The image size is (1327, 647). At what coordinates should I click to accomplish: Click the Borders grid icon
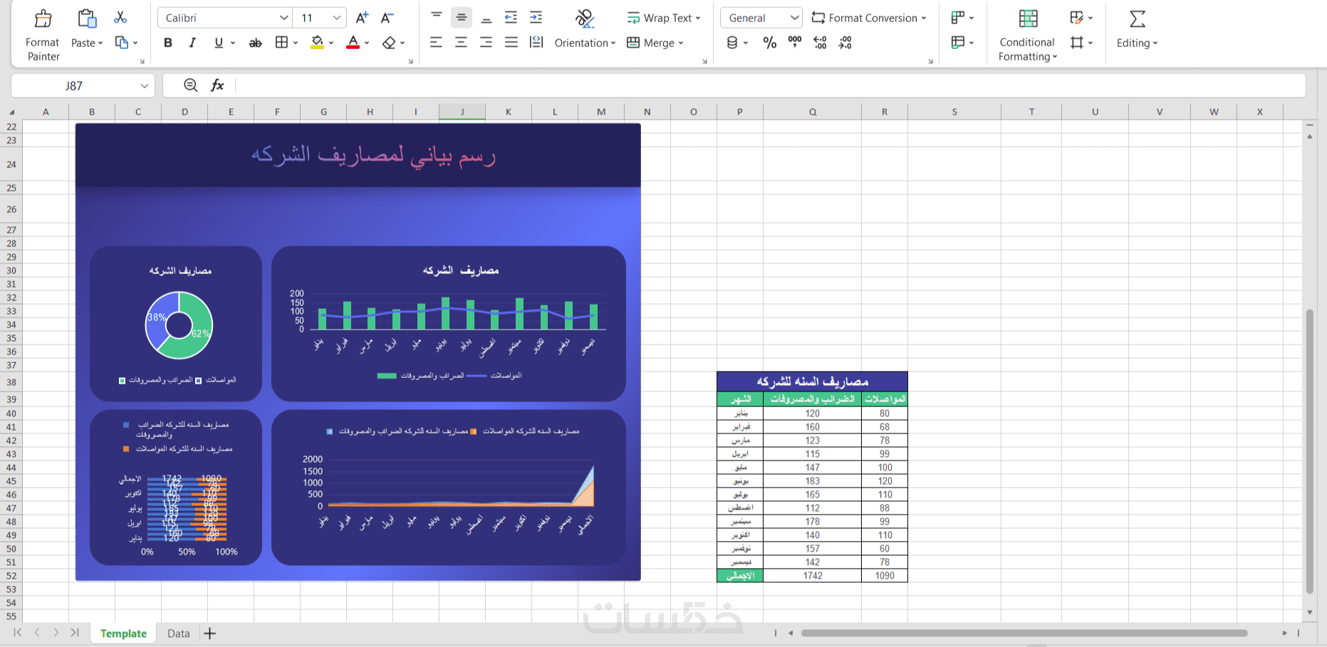282,43
